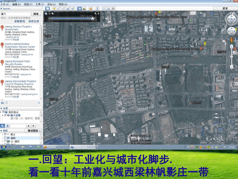Collapse the 位置 panel triangle
The image size is (238, 179).
coord(1,108)
